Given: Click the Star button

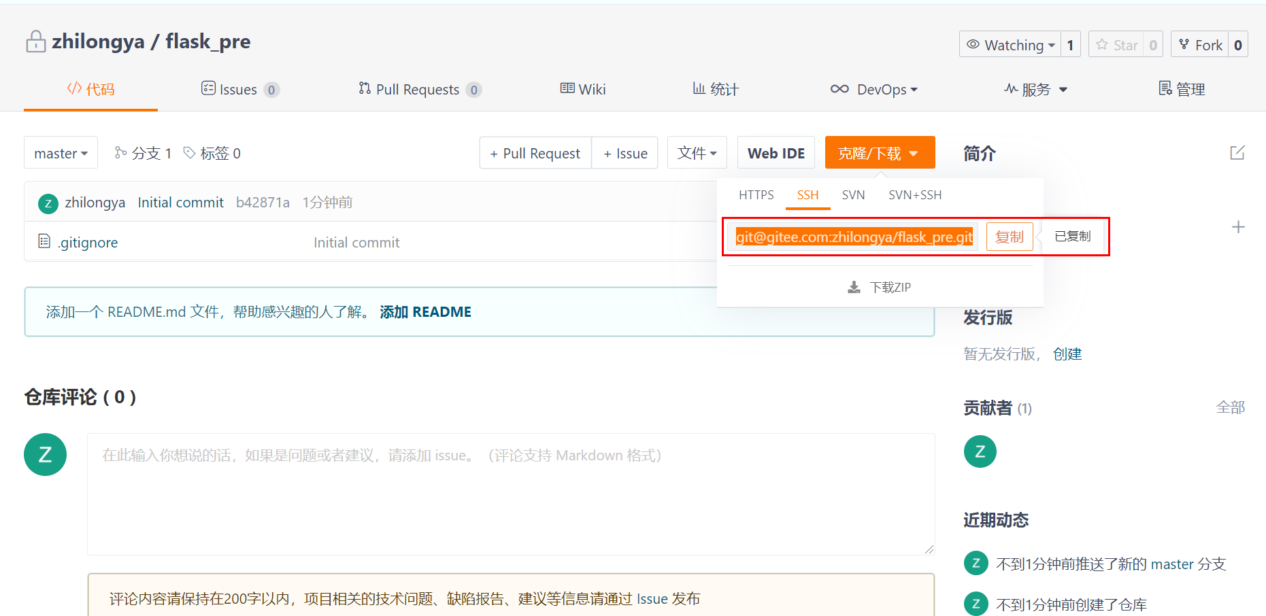Looking at the screenshot, I should (x=1116, y=45).
